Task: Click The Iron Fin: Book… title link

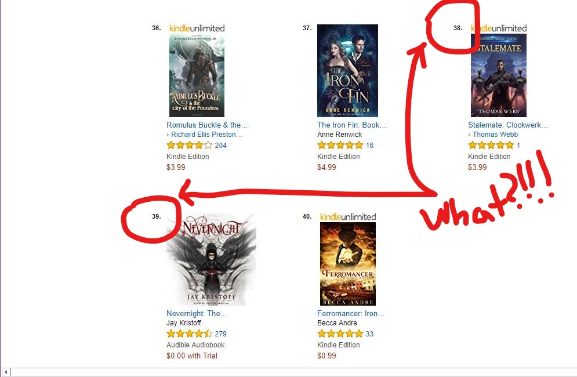Action: 352,125
